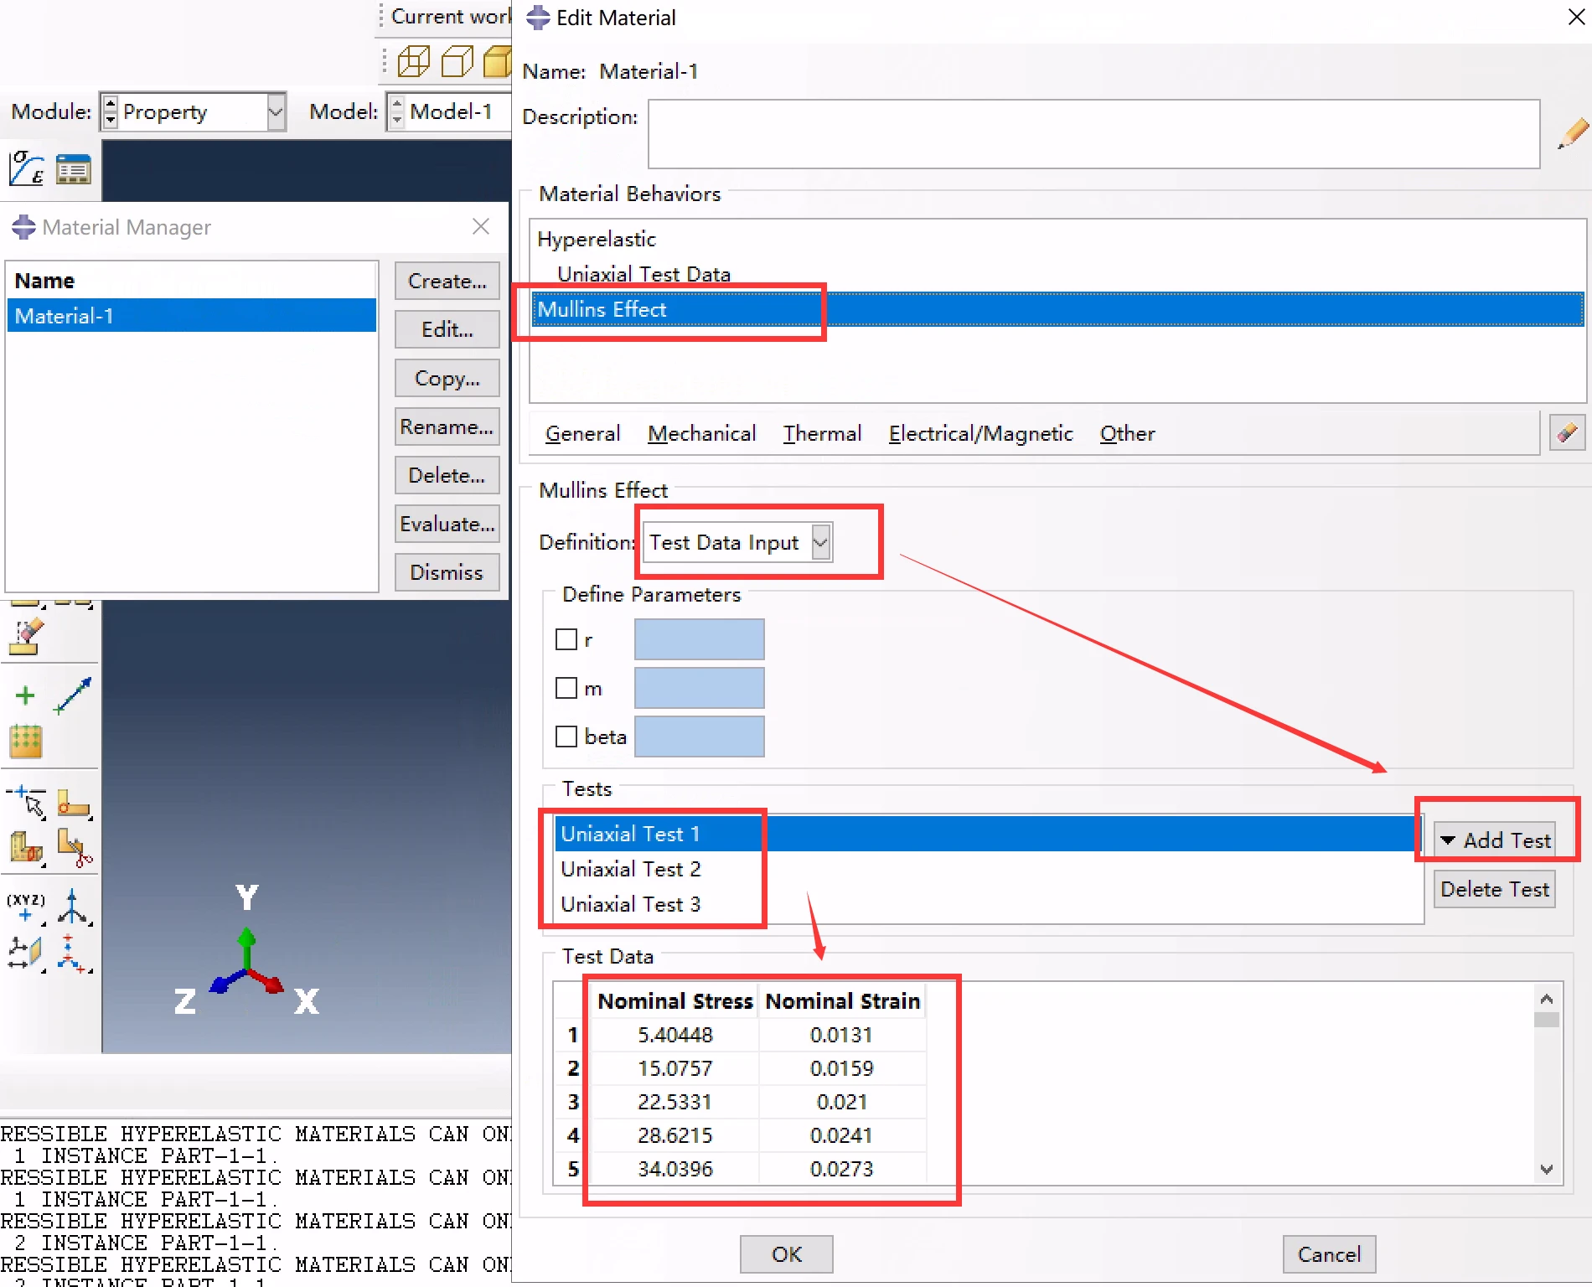The height and width of the screenshot is (1287, 1592).
Task: Open the Thermal menu
Action: 822,433
